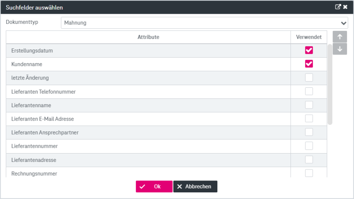Open dialog in new window icon
Screen dimensions: 354x199
tap(338, 7)
